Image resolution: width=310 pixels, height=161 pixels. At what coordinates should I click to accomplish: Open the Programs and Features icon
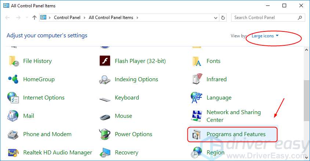197,134
